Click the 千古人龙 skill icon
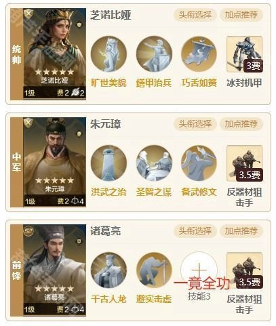This screenshot has height=326, width=276. (109, 270)
